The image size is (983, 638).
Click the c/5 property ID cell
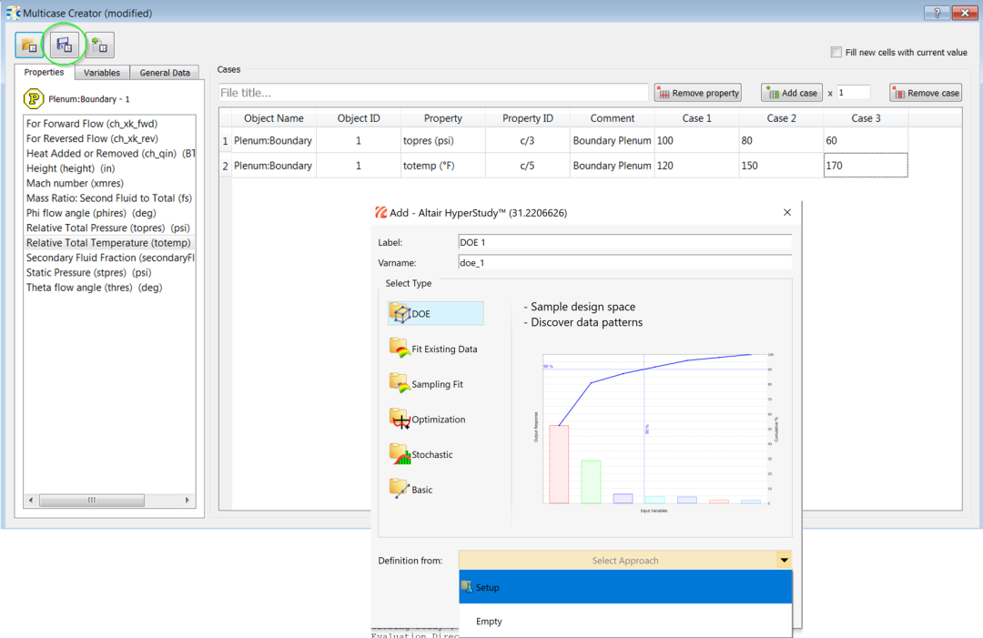(x=527, y=166)
